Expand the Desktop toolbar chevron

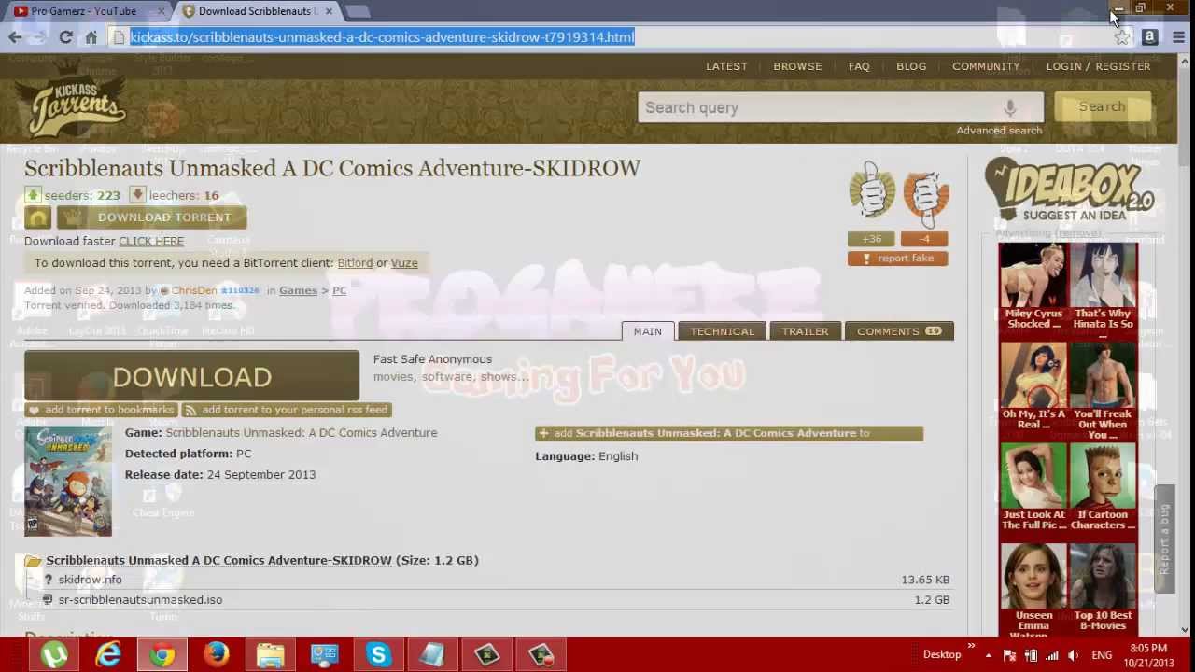tap(971, 647)
